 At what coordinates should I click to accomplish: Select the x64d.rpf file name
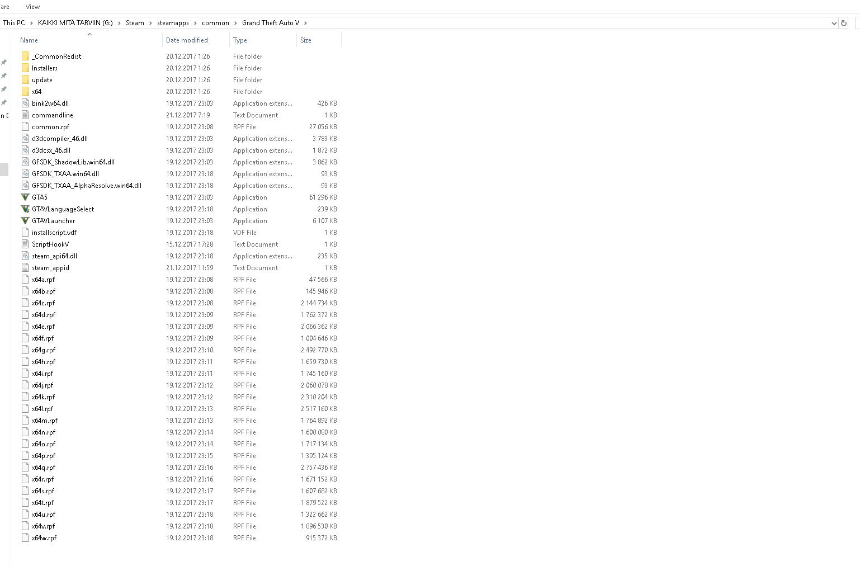(x=44, y=315)
